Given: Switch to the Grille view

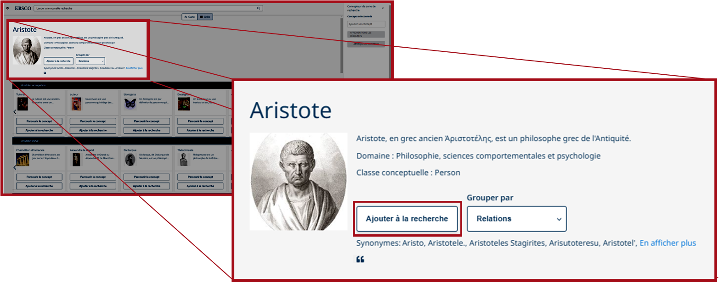Looking at the screenshot, I should pyautogui.click(x=205, y=17).
